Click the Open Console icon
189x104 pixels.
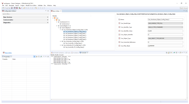point(180,53)
